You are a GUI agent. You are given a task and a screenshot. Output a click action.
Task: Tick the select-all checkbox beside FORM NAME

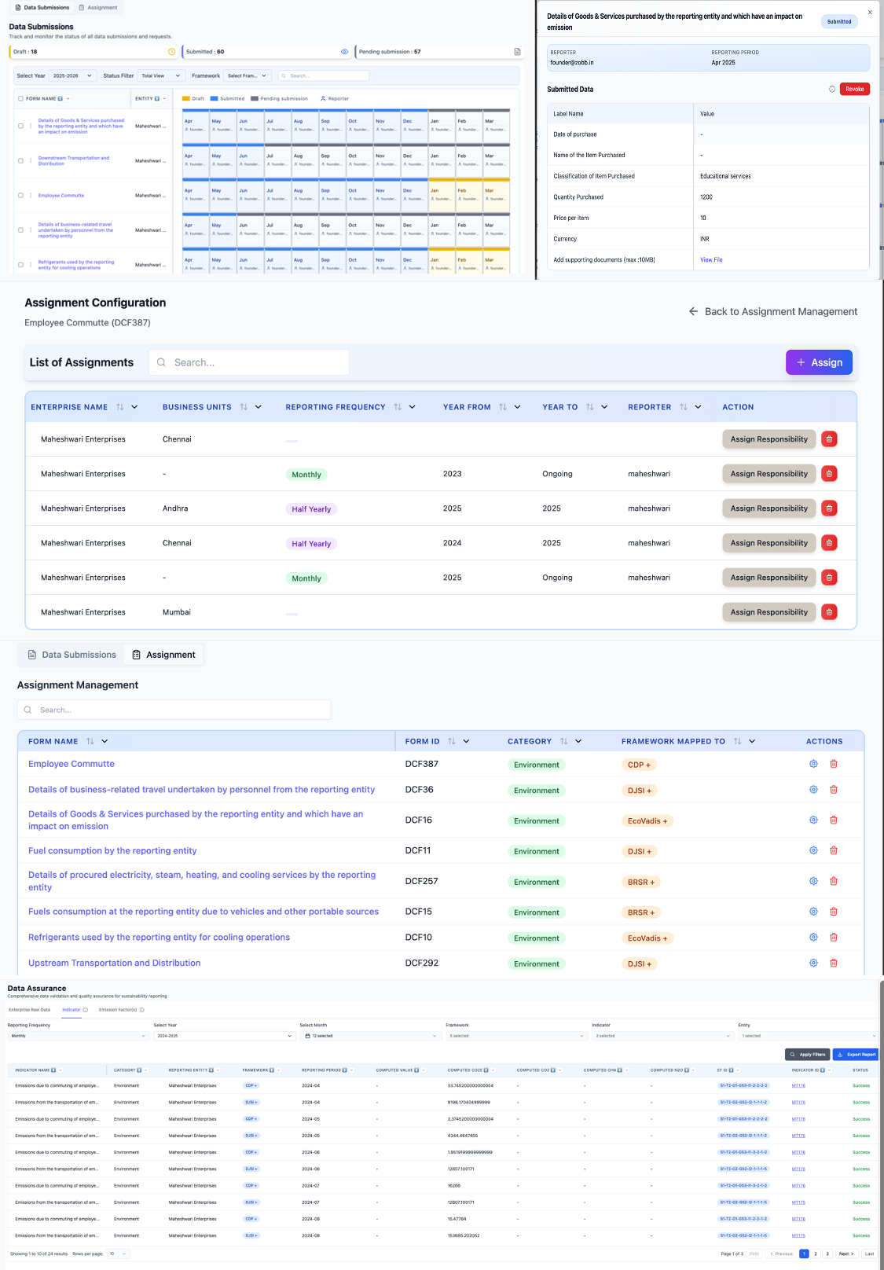click(20, 99)
